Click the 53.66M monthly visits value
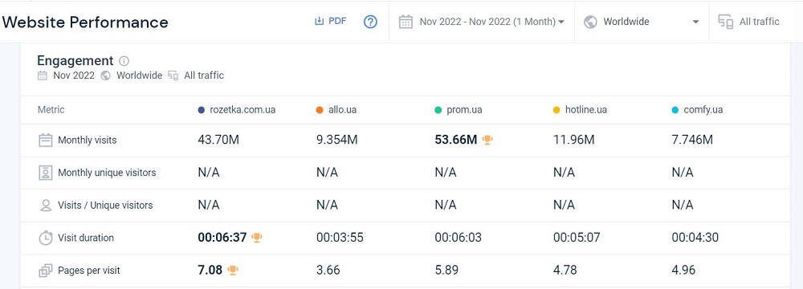The width and height of the screenshot is (803, 289). 456,140
